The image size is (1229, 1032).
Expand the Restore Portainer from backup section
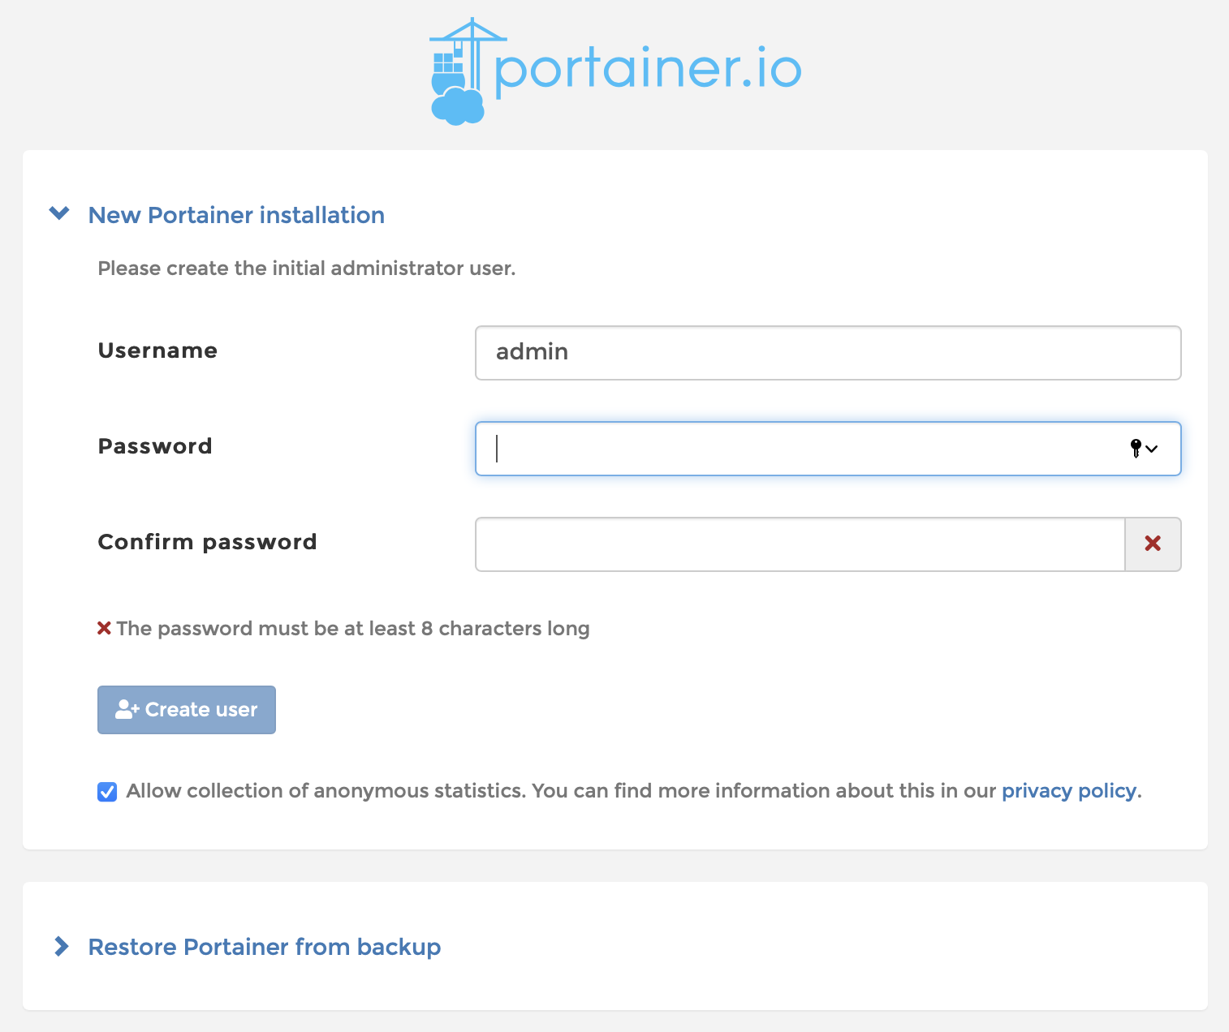[x=264, y=946]
